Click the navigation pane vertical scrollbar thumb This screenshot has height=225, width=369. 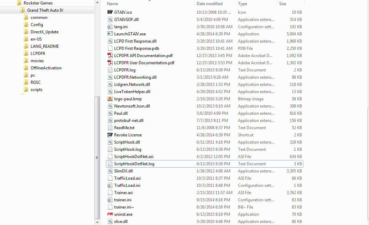coord(97,158)
